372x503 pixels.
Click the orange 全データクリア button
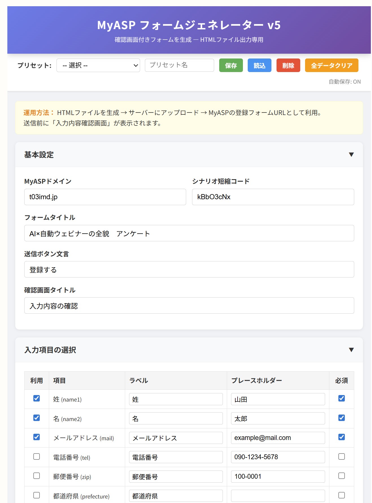coord(332,65)
